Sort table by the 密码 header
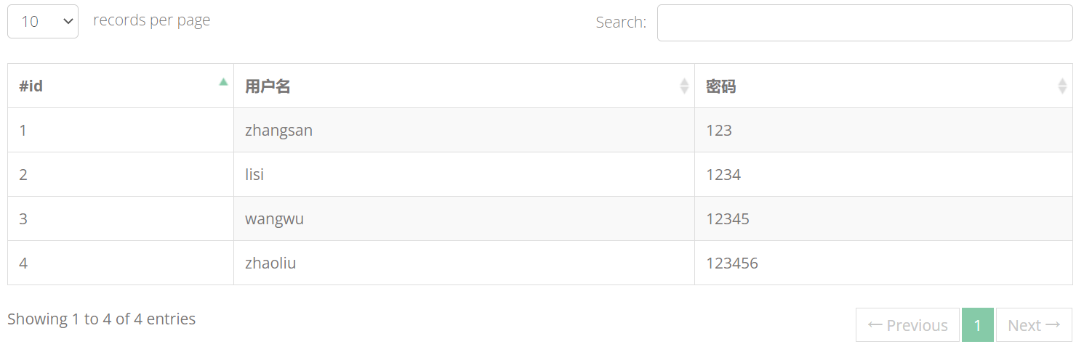1084x352 pixels. pos(883,86)
